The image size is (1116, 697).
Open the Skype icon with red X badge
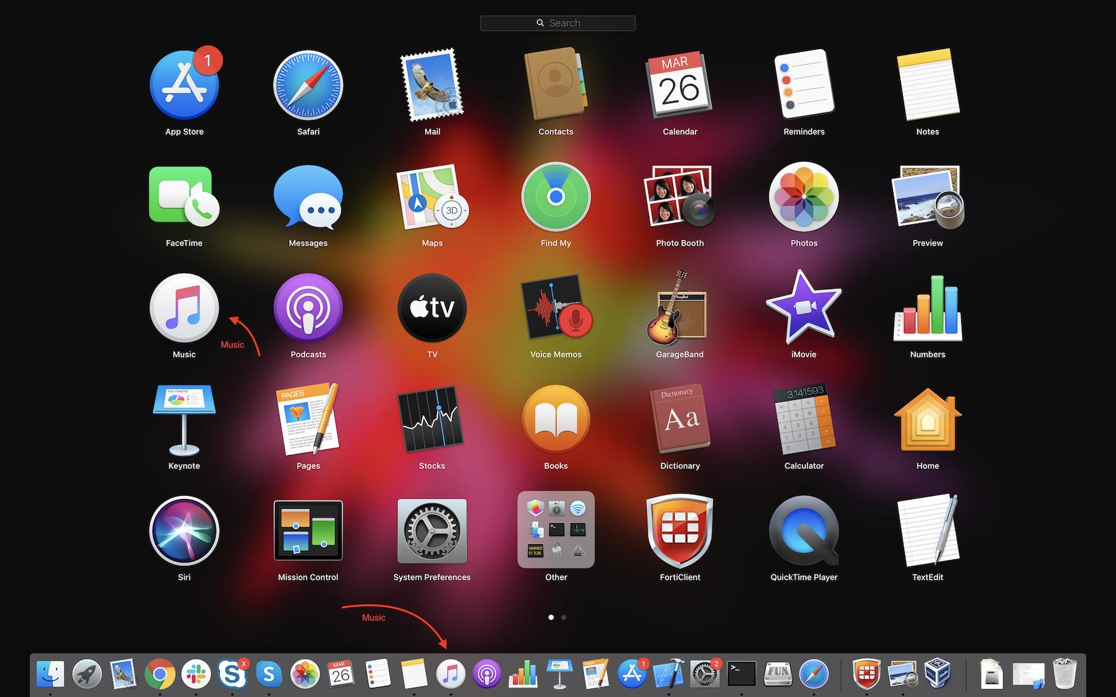click(232, 673)
